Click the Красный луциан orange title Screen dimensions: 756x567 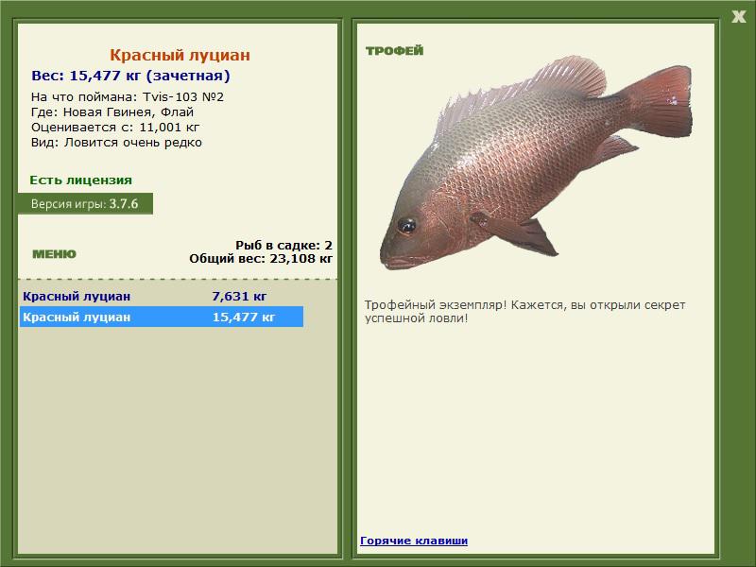click(180, 55)
